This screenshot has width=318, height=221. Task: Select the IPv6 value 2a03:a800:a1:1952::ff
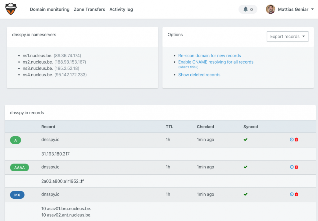(x=62, y=181)
